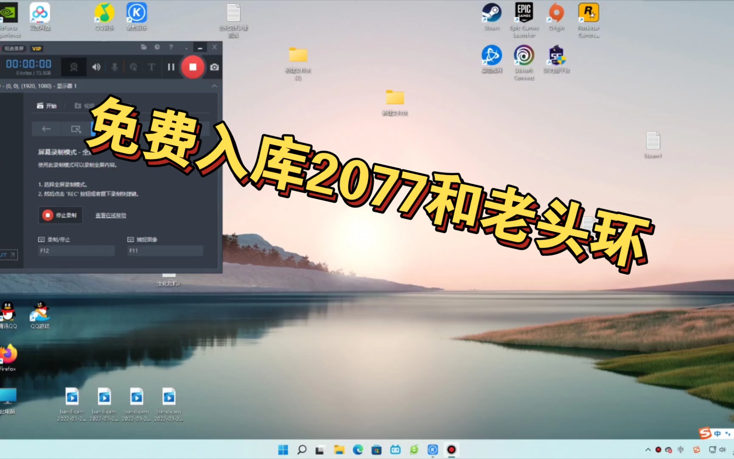Open the 5E platform desktop shortcut
734x459 pixels.
556,59
